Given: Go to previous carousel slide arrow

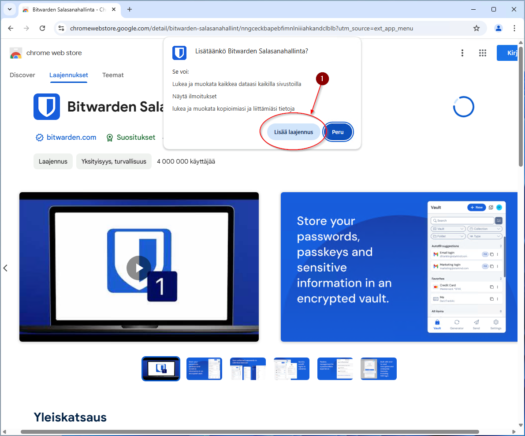Looking at the screenshot, I should pyautogui.click(x=5, y=268).
